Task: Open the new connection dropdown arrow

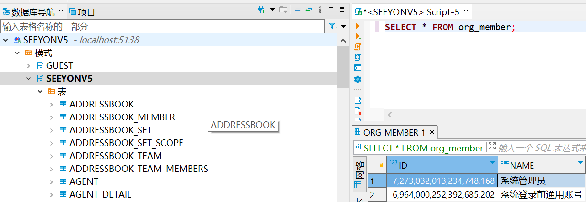Action: tap(272, 10)
